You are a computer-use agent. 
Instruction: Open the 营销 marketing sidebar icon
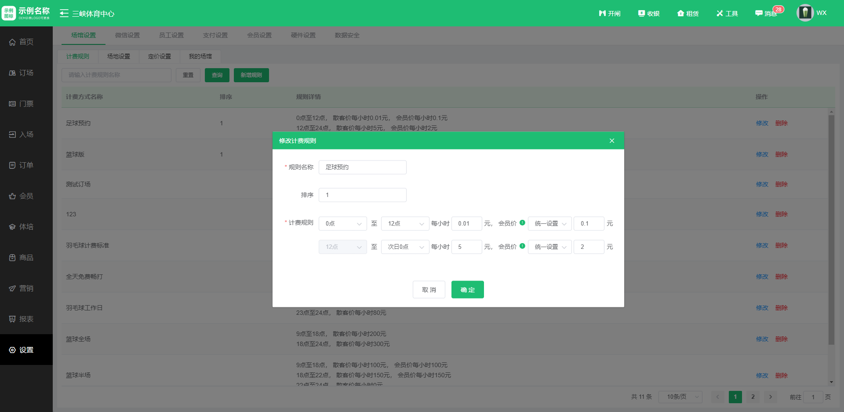point(12,288)
